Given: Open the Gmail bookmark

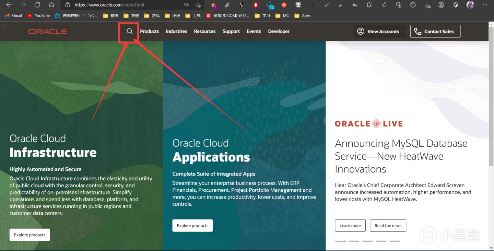Looking at the screenshot, I should tap(13, 15).
